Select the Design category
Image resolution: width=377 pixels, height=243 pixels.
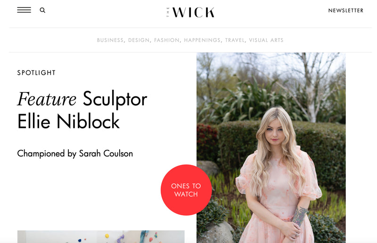[139, 40]
